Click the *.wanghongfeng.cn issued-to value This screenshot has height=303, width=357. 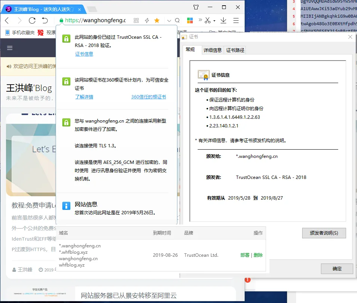pyautogui.click(x=257, y=156)
